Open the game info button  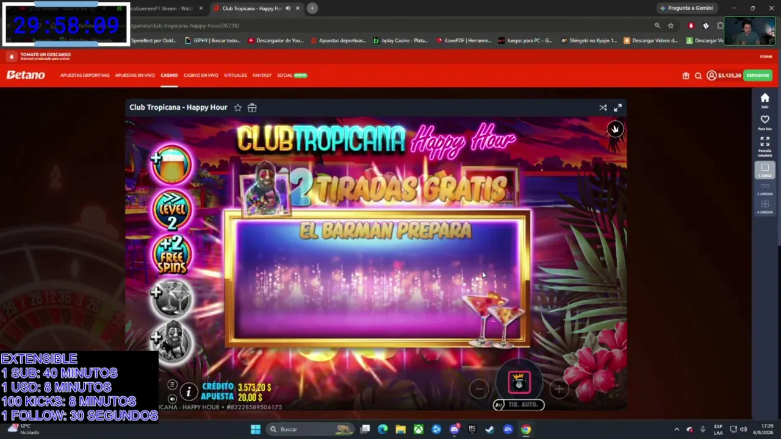click(x=189, y=391)
